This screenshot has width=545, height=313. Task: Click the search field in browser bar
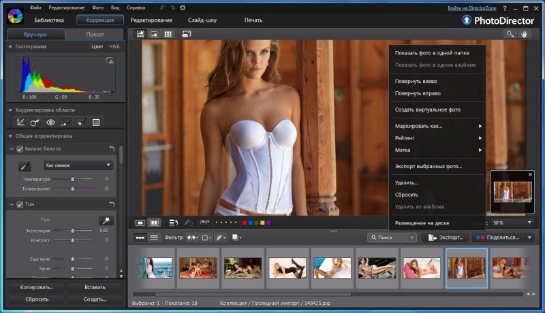click(x=392, y=237)
